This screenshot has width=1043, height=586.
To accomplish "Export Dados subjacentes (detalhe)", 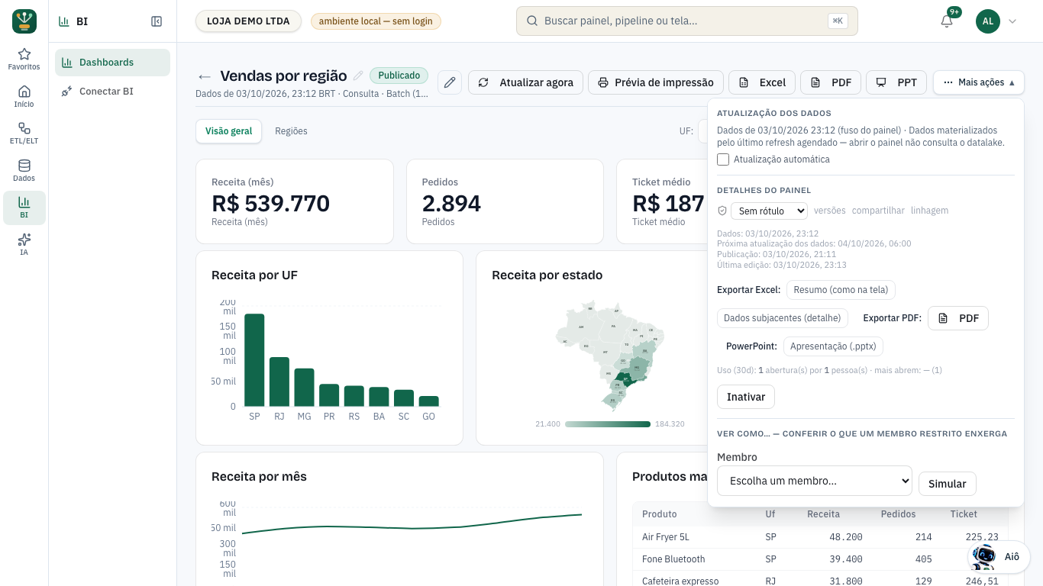I will pyautogui.click(x=783, y=318).
